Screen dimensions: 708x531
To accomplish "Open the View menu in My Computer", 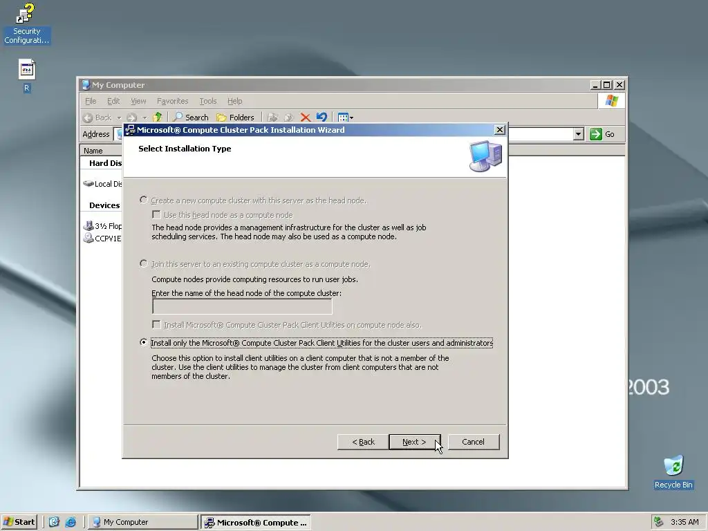I will (x=138, y=101).
